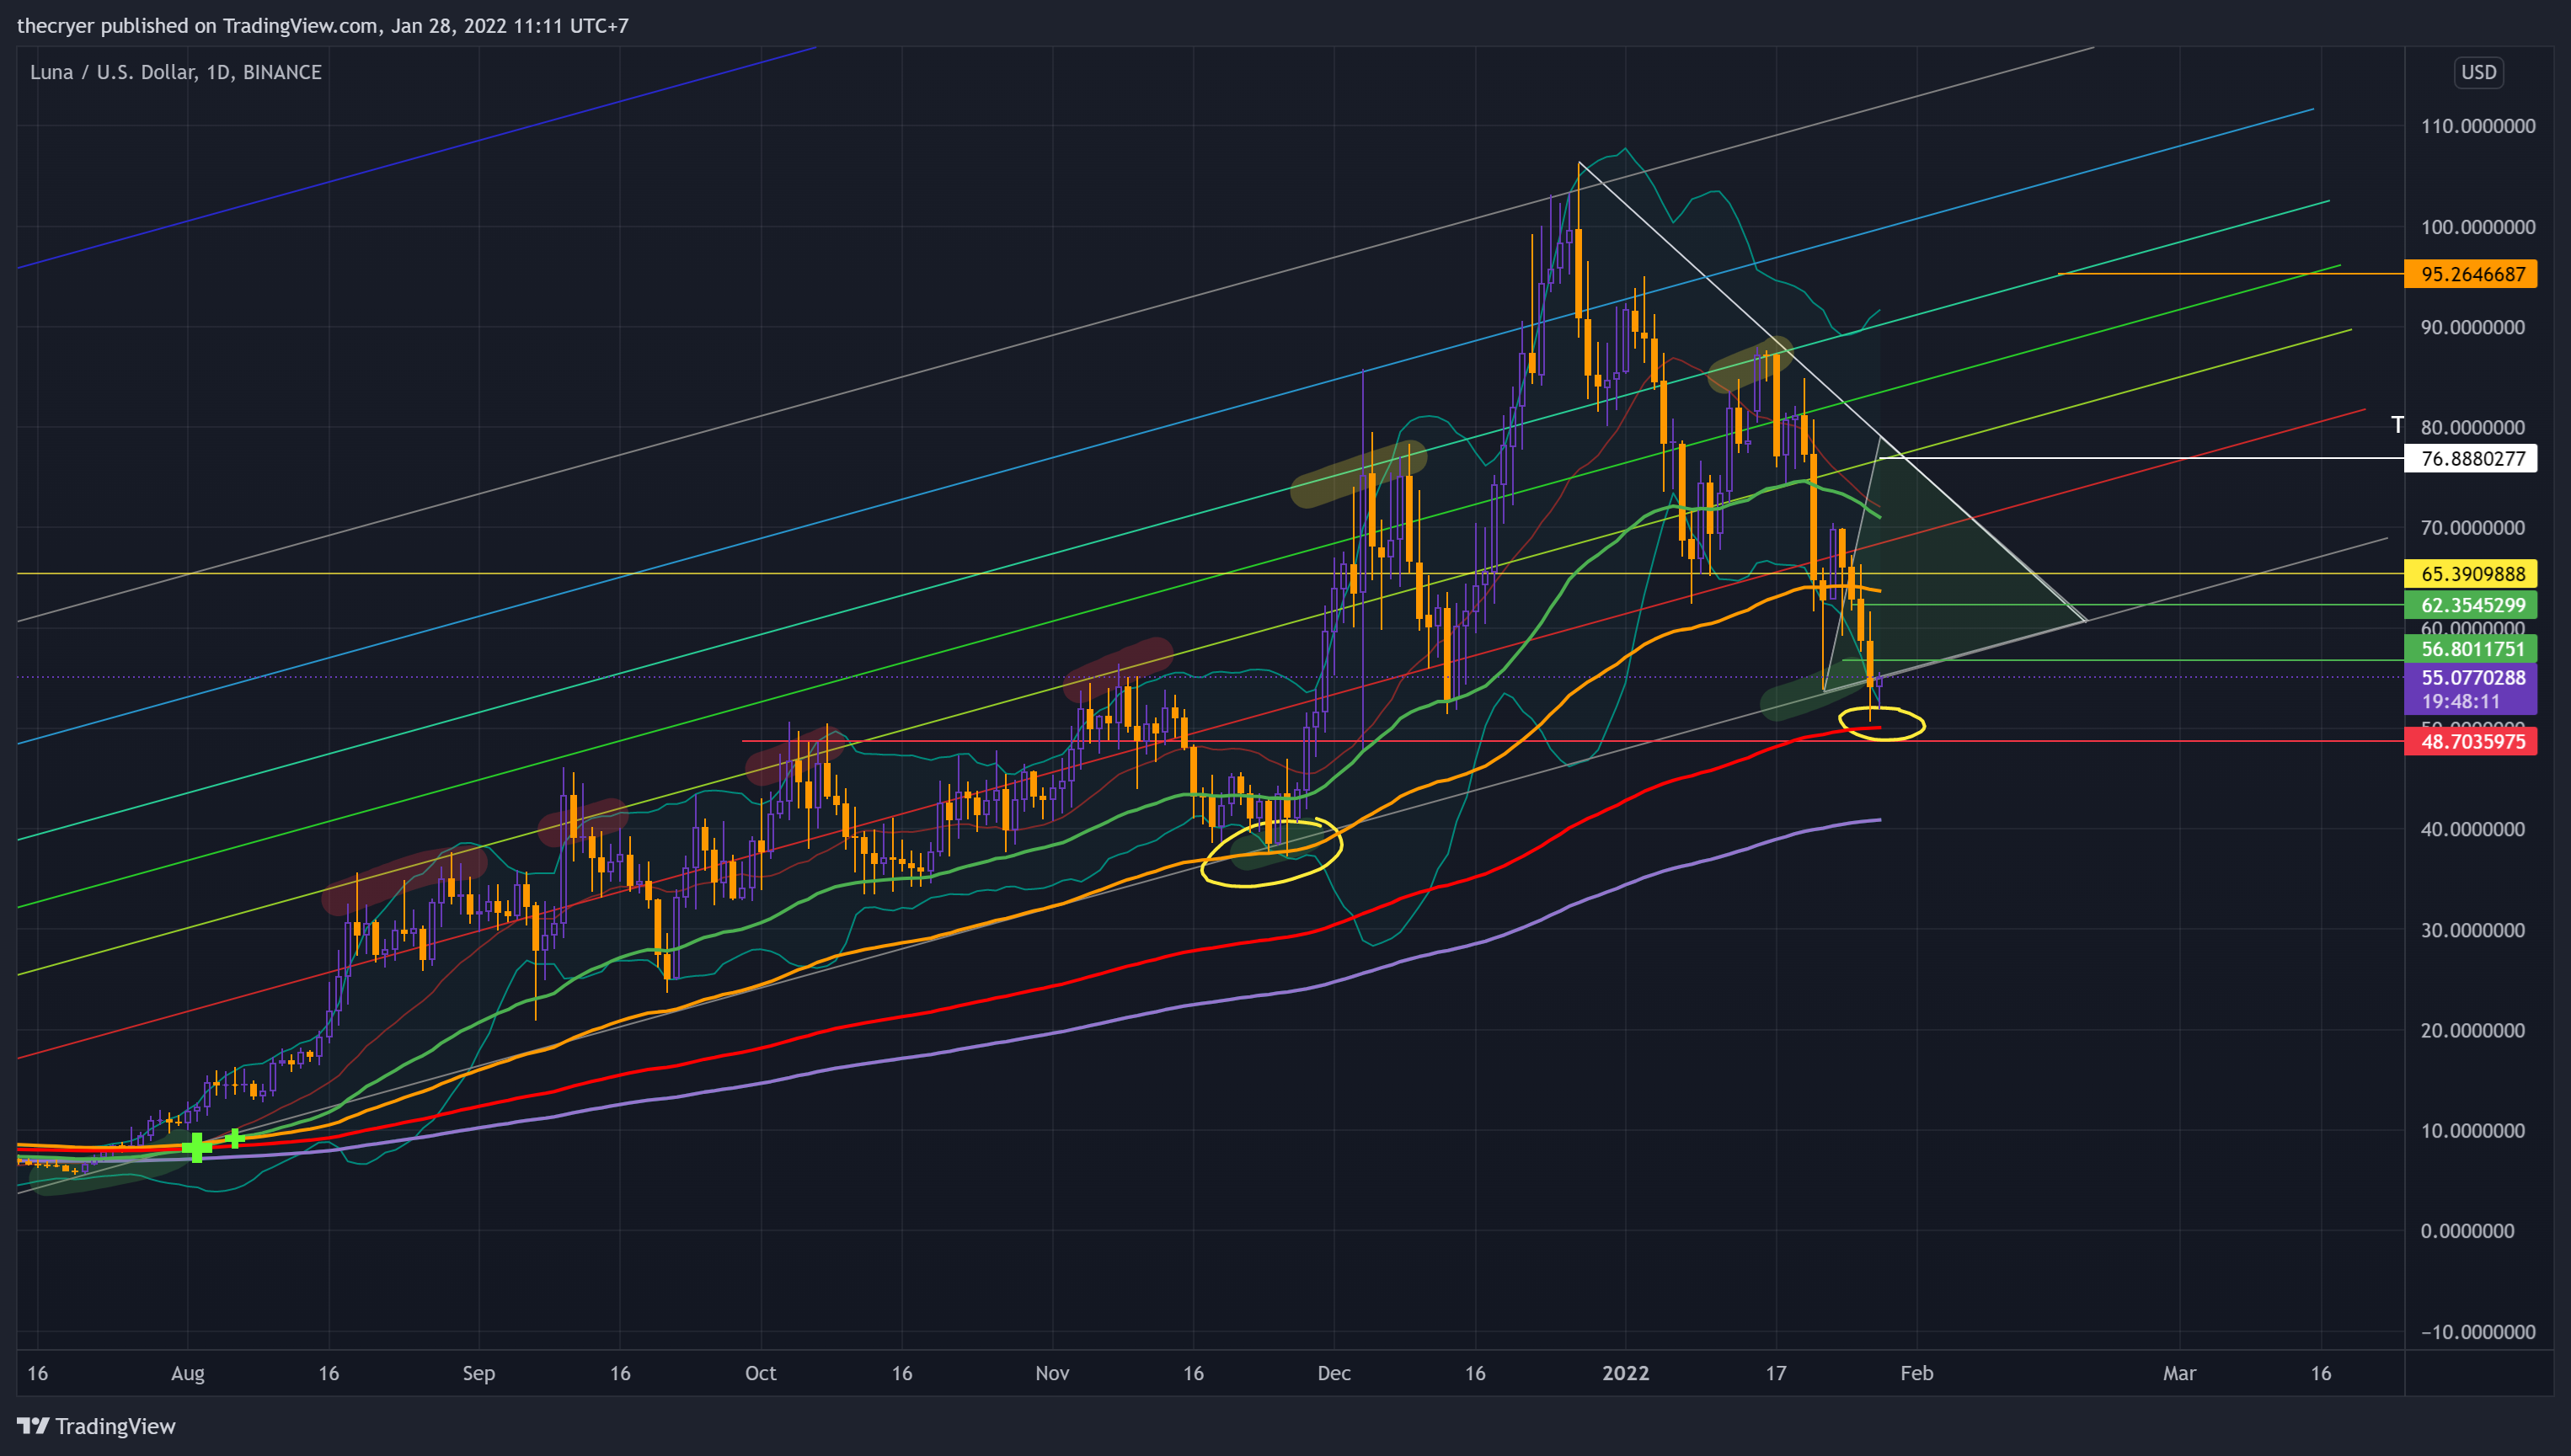The image size is (2571, 1456).
Task: Click the 110.0000000 price axis label
Action: [2477, 126]
